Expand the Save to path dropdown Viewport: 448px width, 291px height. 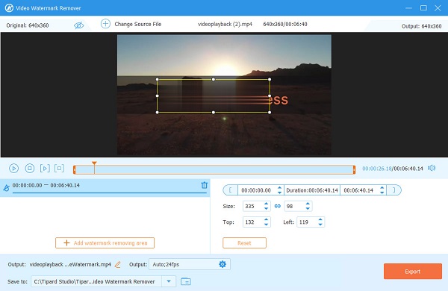coord(169,281)
